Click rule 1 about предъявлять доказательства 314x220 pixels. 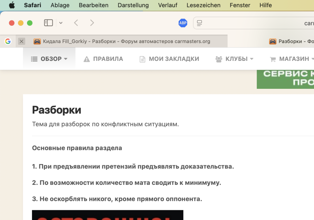click(x=133, y=166)
